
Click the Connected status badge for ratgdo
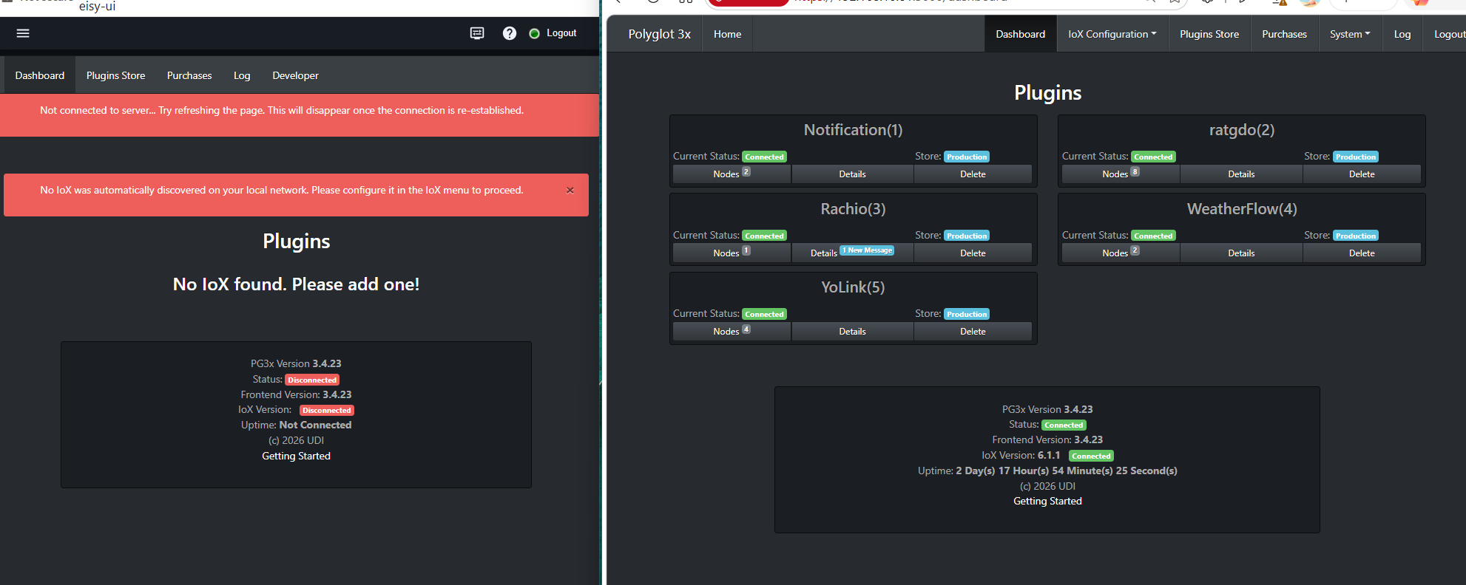1153,157
